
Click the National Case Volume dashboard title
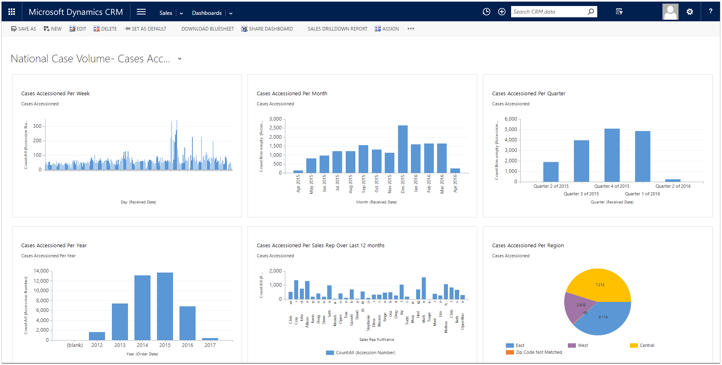click(x=91, y=59)
